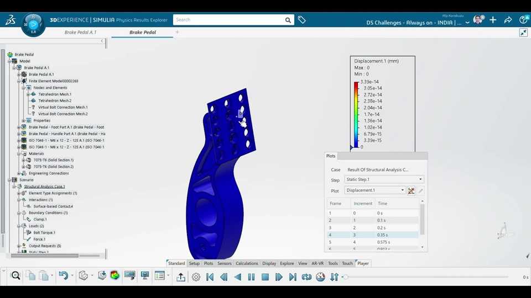Select frame 5 row at 0.575 s

point(373,242)
